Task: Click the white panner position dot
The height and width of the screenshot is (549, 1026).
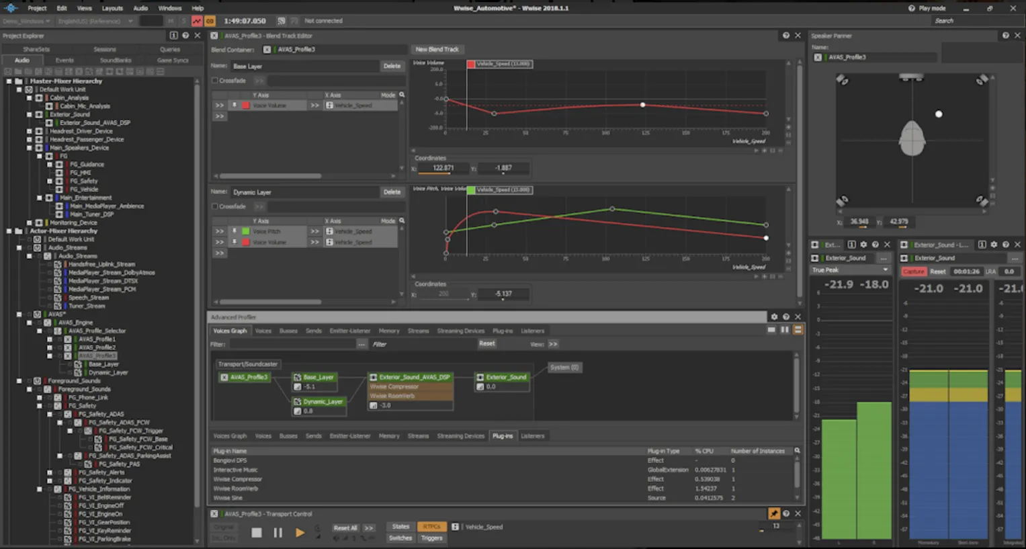Action: click(939, 114)
